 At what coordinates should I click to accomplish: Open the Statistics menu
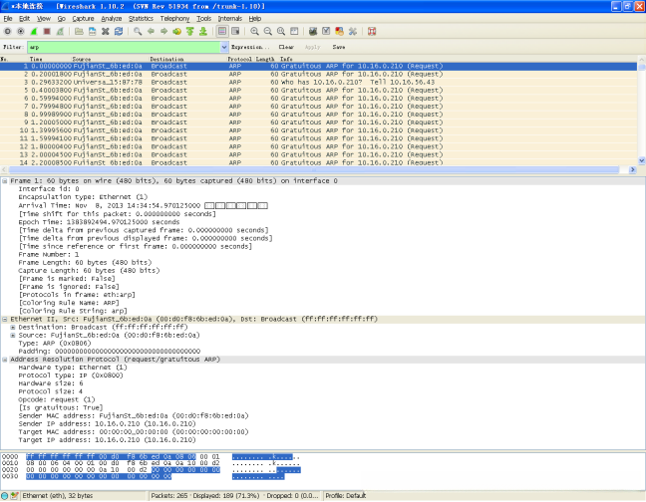[141, 18]
